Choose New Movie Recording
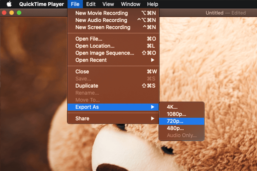The height and width of the screenshot is (171, 257). click(x=113, y=13)
